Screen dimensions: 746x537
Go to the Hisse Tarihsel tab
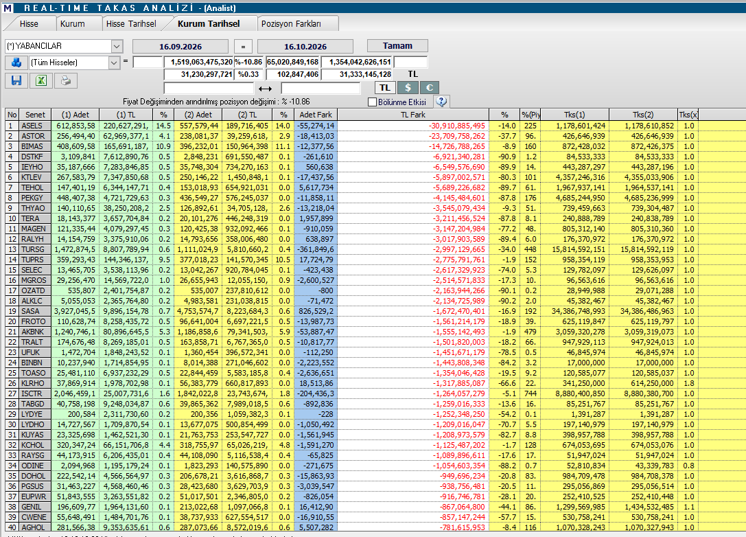pos(131,24)
